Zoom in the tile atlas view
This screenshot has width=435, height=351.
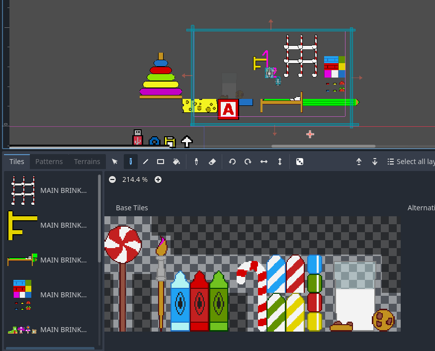click(x=158, y=179)
